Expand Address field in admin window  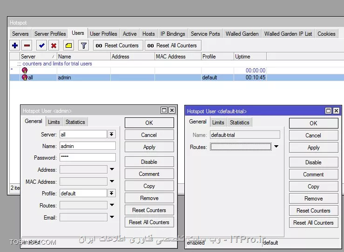(x=112, y=169)
